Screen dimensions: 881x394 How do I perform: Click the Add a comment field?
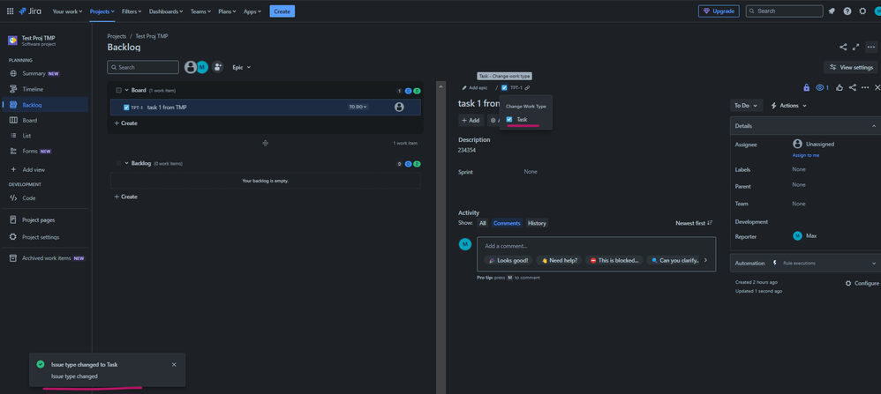596,246
